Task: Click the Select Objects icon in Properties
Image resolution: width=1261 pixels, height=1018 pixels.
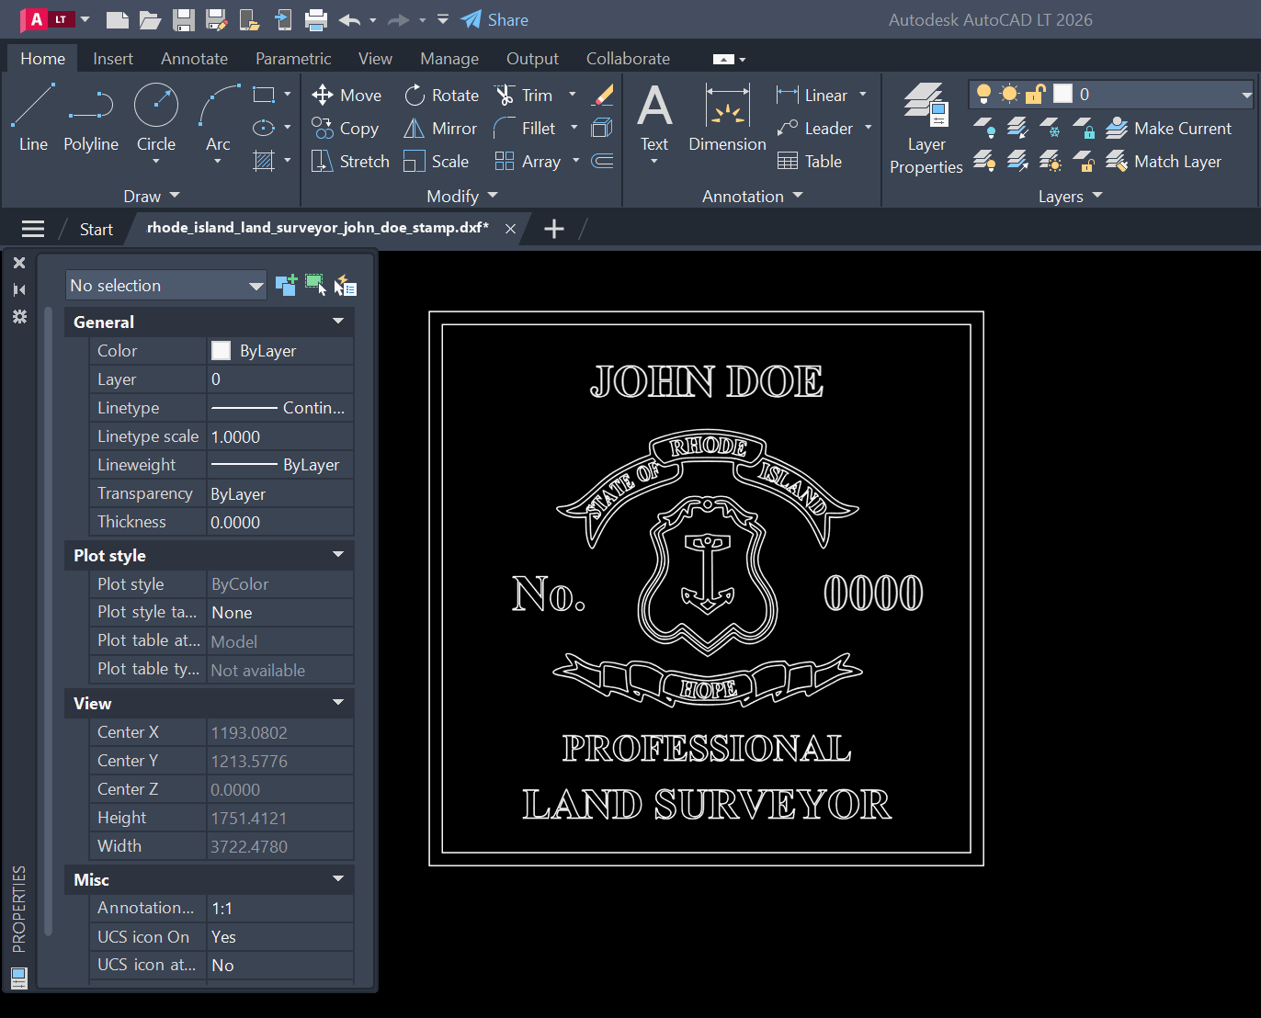Action: click(315, 286)
